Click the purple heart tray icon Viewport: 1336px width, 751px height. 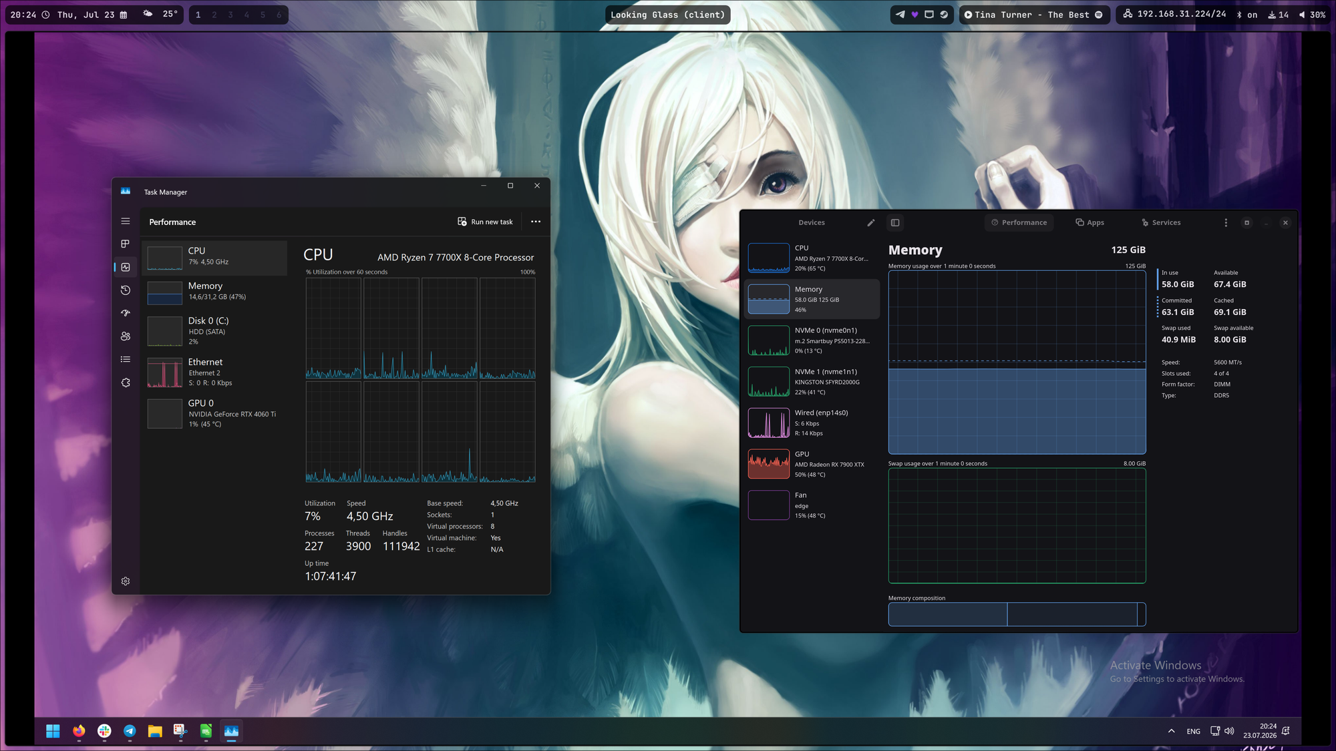click(914, 15)
